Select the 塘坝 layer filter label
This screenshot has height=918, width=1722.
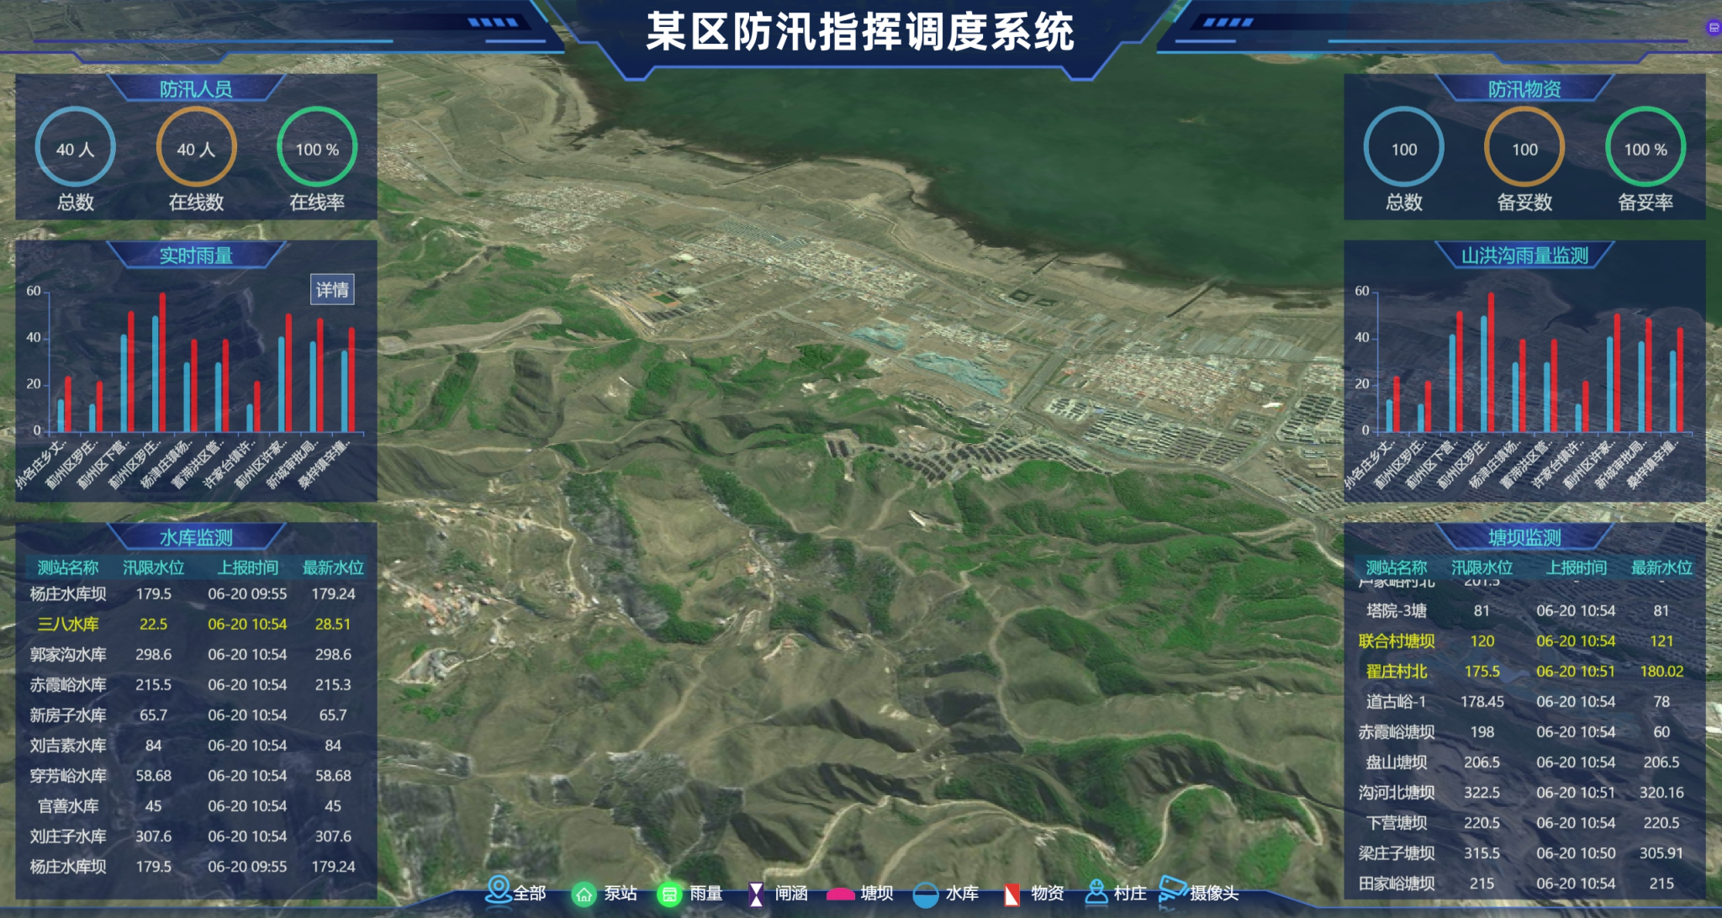[877, 893]
